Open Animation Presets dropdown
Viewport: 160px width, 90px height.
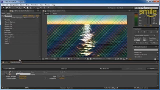coord(29,18)
